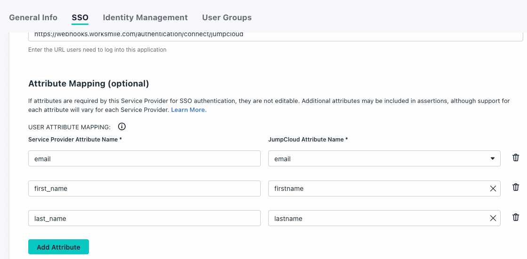Go to the User Groups tab

coord(227,17)
